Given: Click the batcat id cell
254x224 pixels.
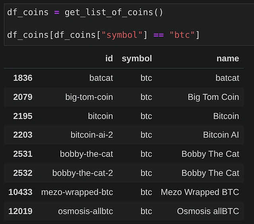Looking at the screenshot, I should 101,78.
